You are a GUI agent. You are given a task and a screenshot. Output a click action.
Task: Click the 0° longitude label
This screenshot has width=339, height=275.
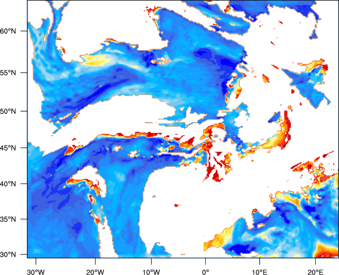(206, 272)
